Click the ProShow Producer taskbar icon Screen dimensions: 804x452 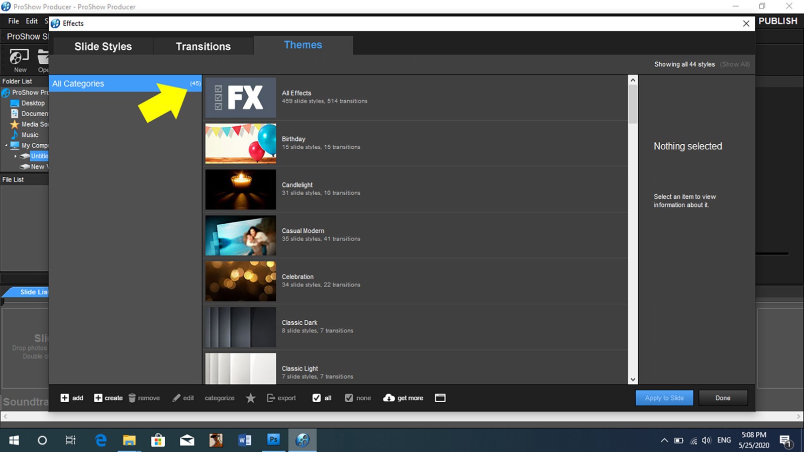303,440
